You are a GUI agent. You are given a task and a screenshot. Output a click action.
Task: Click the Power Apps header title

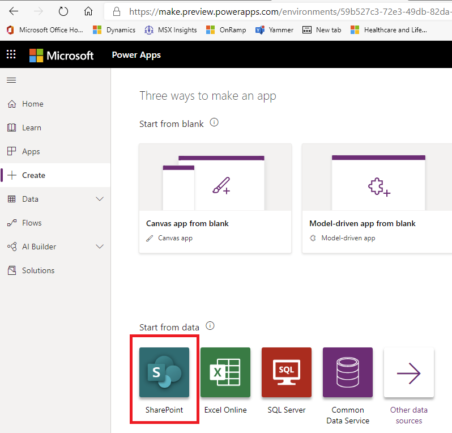click(137, 55)
